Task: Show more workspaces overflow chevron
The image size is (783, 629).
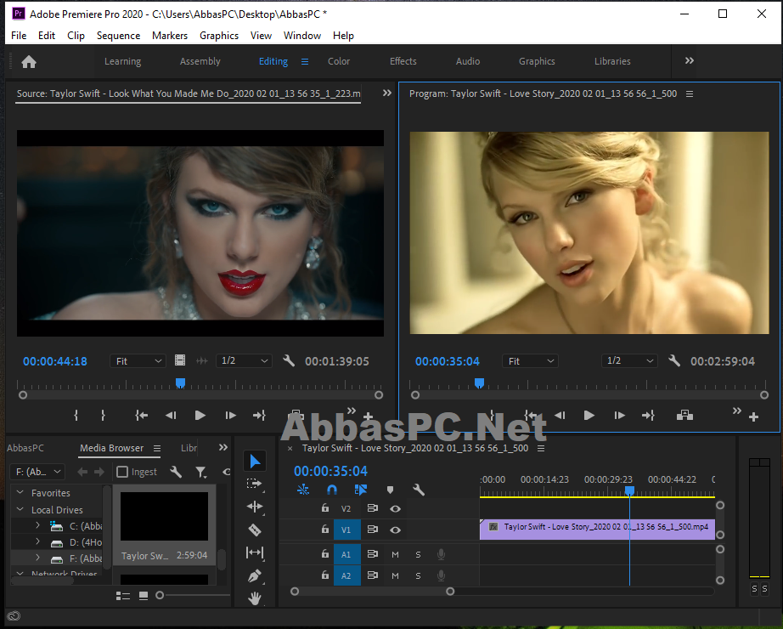Action: click(x=689, y=60)
